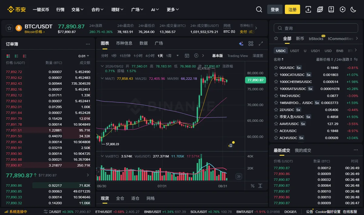Switch to 我的成交 tab
Viewport: 364px width, 215px height.
coord(303,150)
